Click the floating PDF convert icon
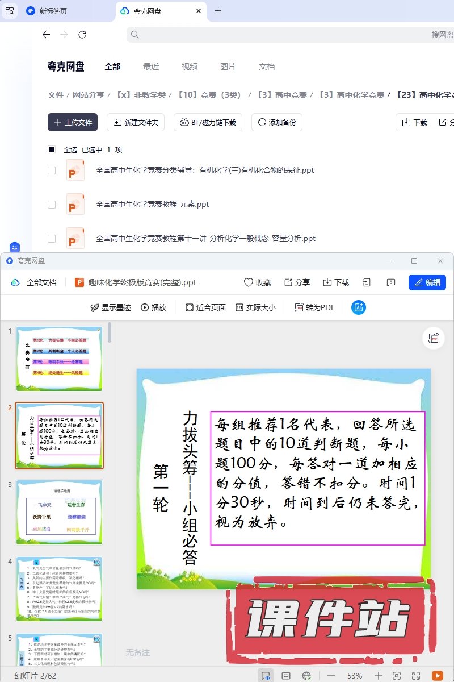The image size is (454, 682). click(x=434, y=338)
